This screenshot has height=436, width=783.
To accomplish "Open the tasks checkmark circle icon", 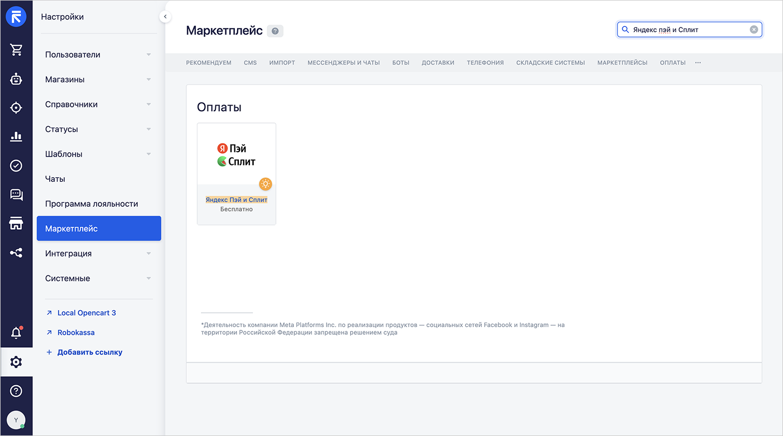I will [x=16, y=165].
